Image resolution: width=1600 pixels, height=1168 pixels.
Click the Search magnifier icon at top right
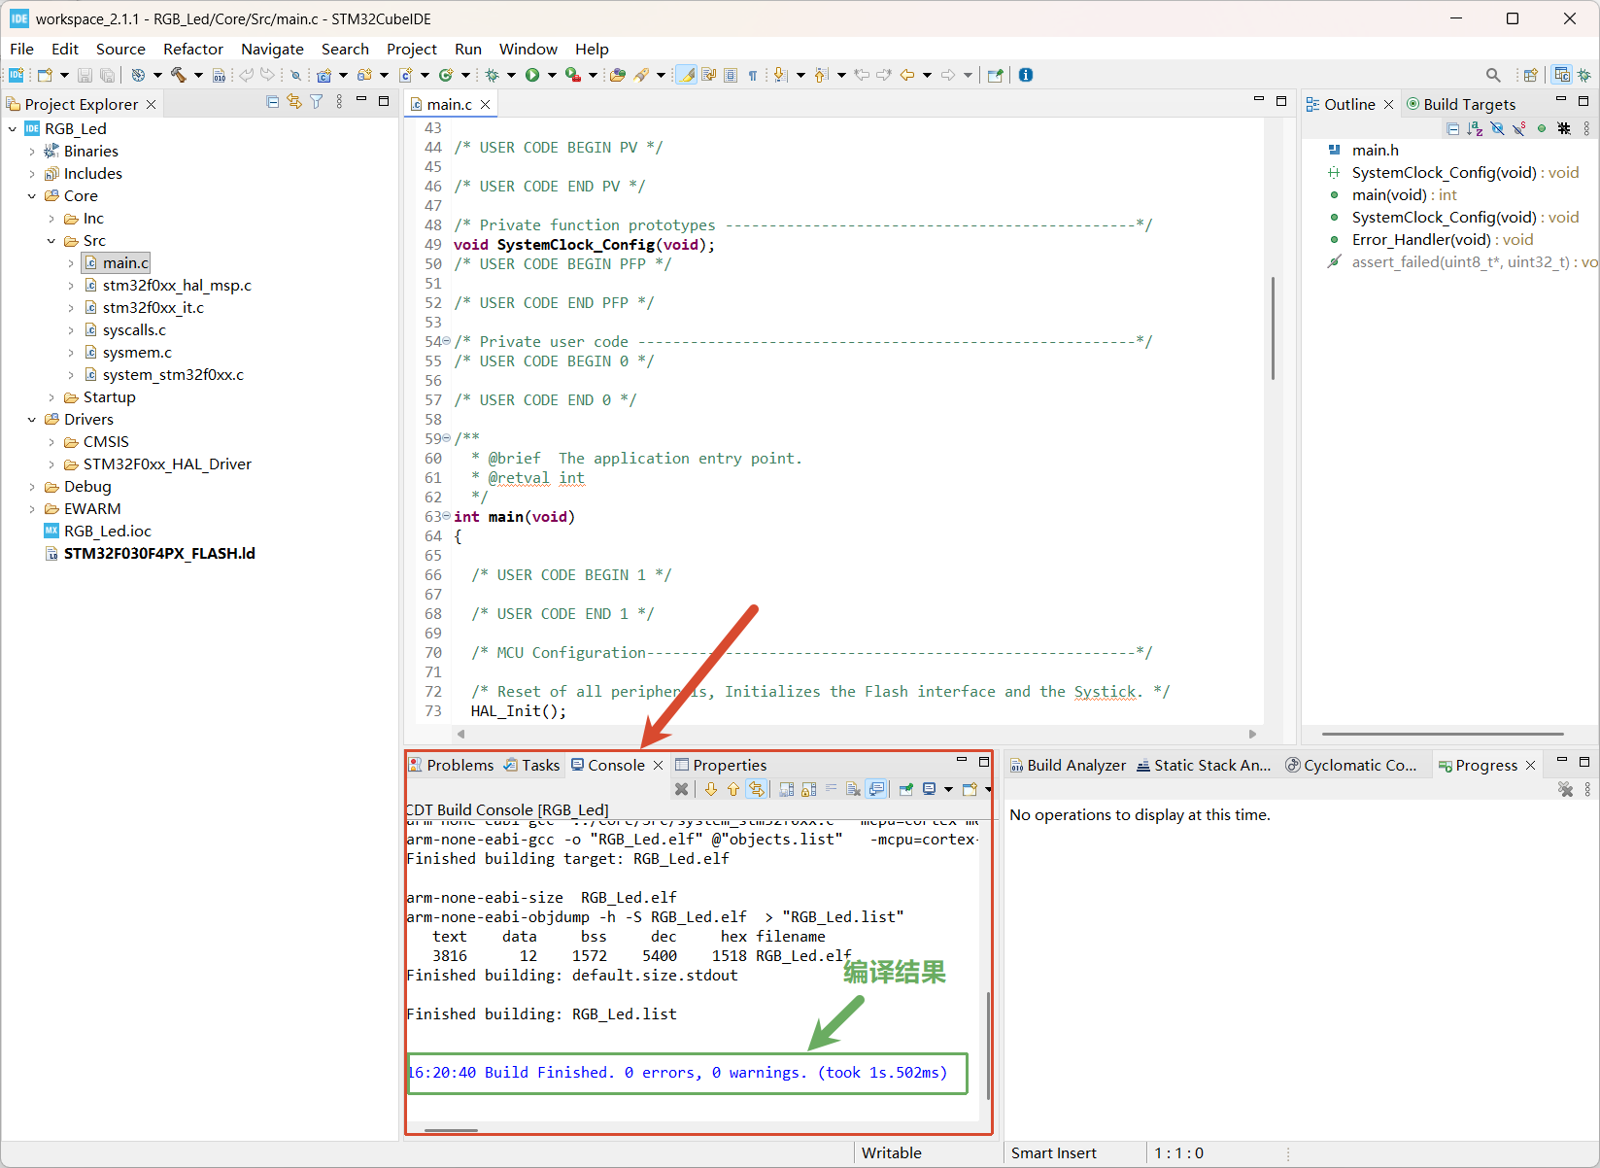click(1493, 75)
